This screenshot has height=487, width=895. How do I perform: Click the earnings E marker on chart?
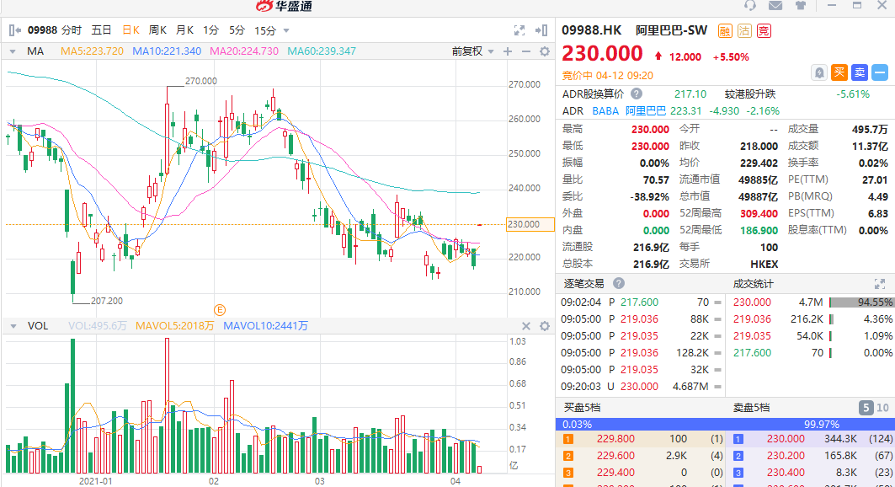[x=220, y=310]
